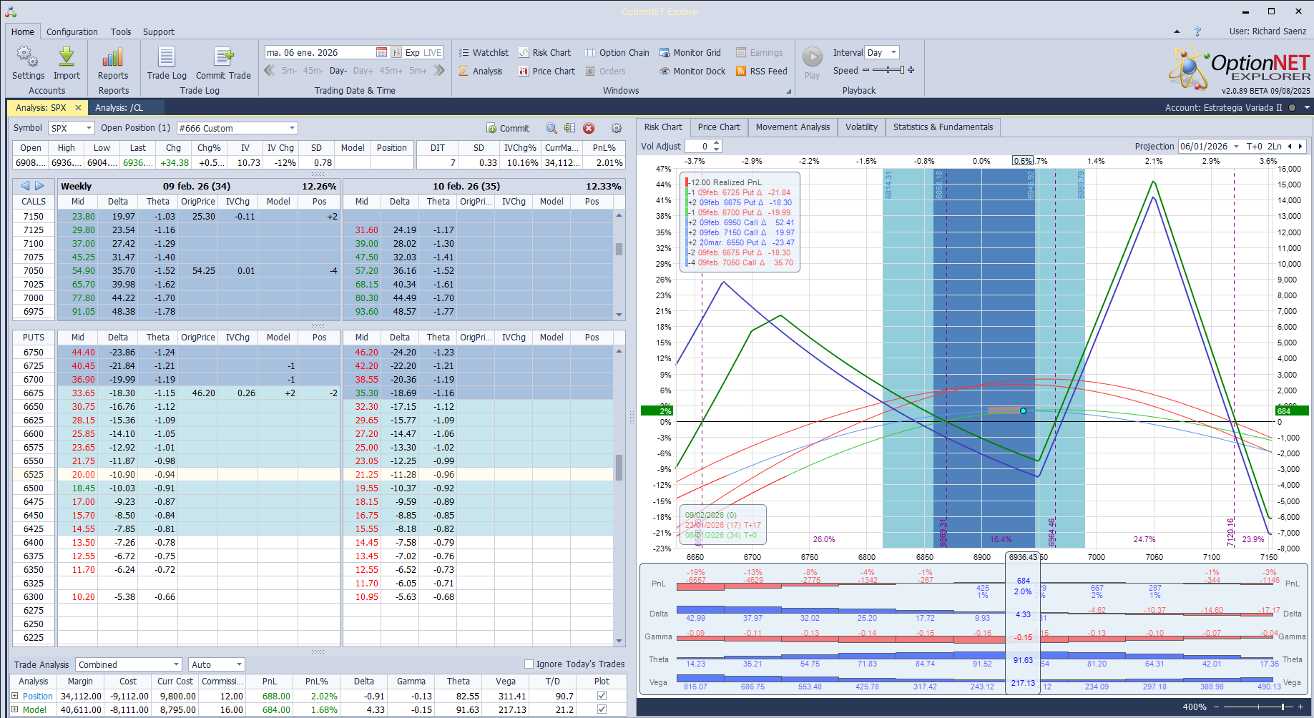
Task: Check Ignore Today's Trades
Action: (529, 664)
